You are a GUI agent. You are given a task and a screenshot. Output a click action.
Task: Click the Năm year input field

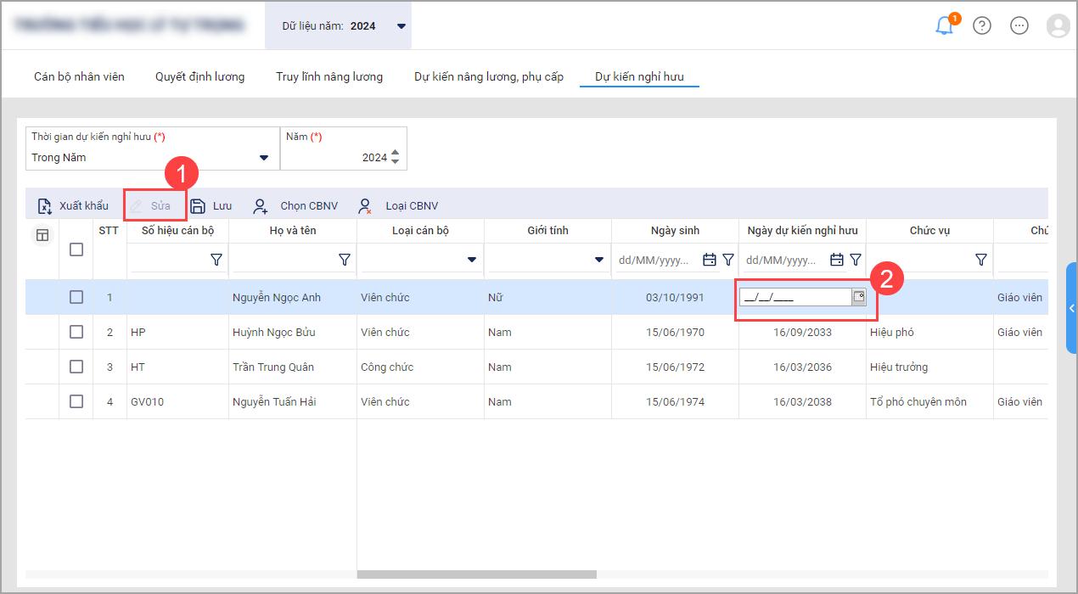pos(336,157)
